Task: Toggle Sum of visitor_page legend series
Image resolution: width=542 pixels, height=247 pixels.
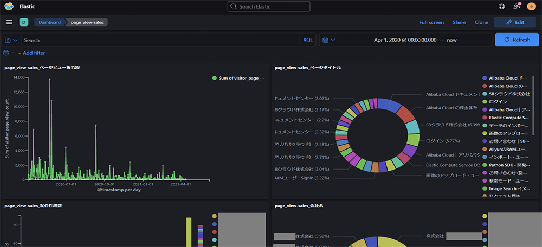Action: [x=238, y=79]
